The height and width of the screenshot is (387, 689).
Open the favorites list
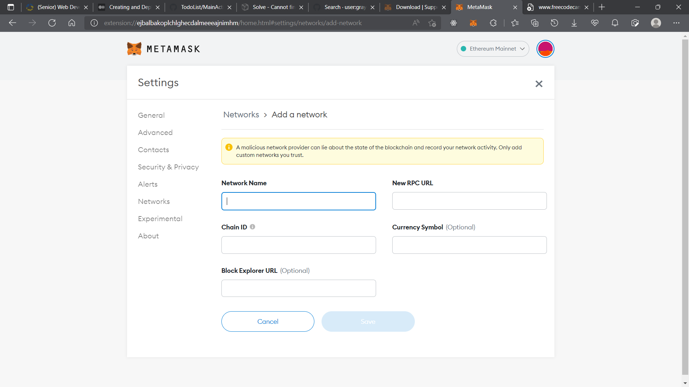515,23
